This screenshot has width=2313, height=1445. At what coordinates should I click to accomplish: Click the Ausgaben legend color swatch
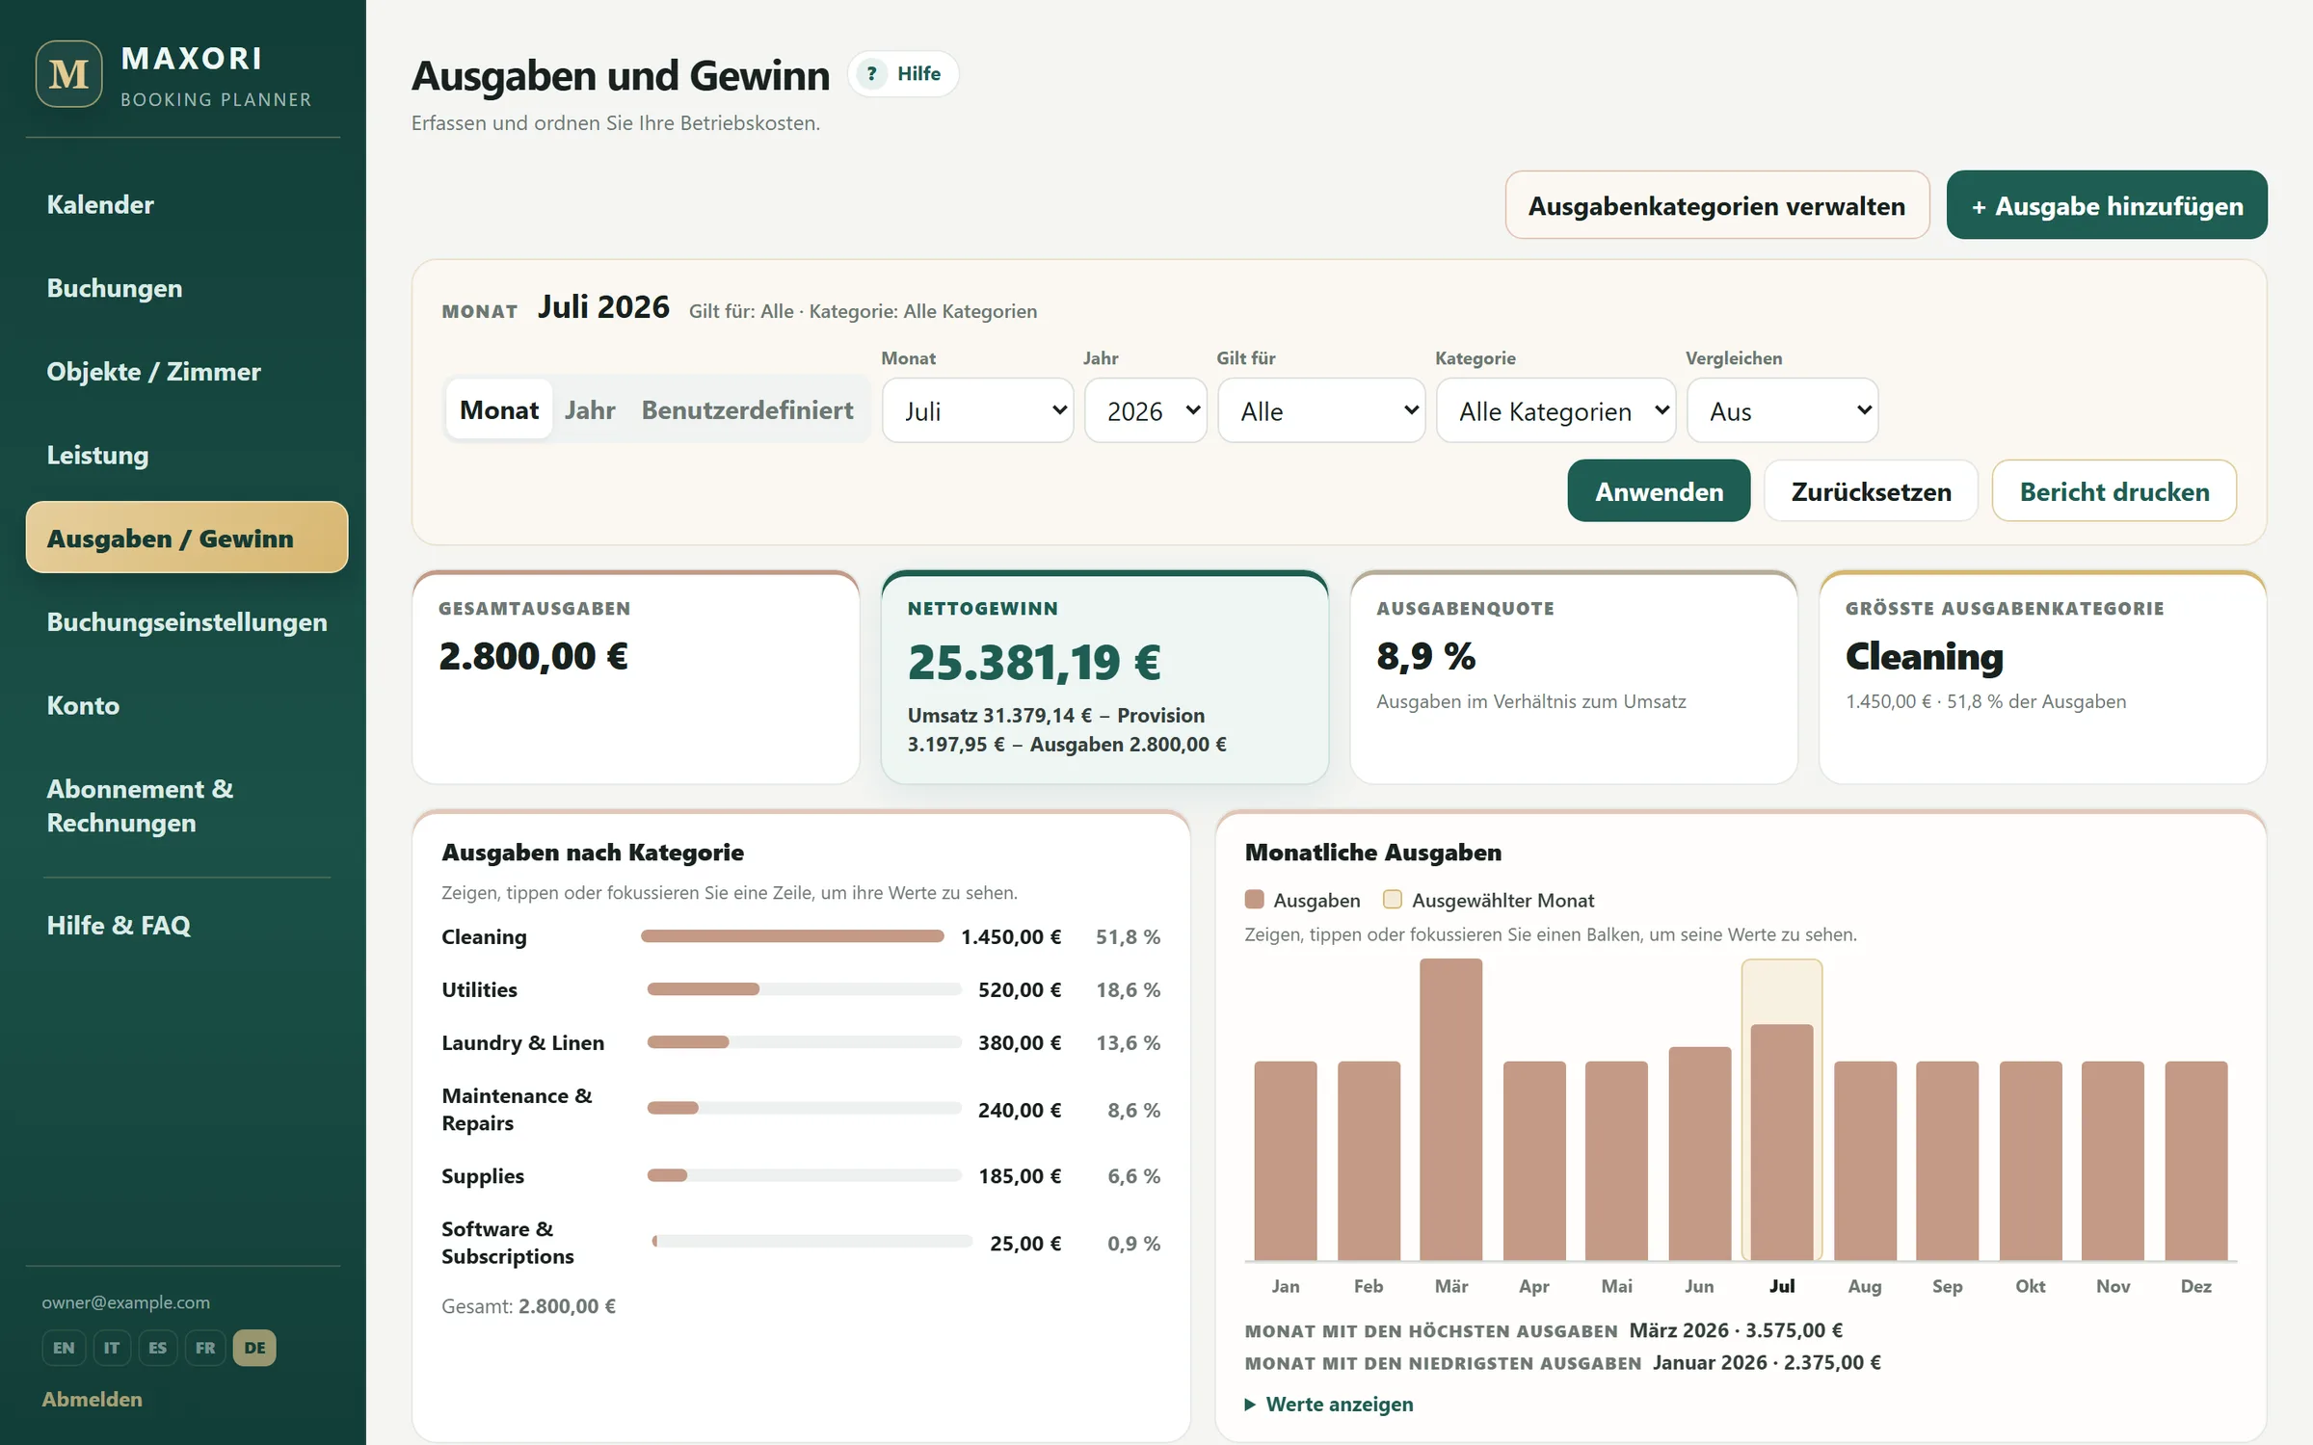click(1255, 900)
